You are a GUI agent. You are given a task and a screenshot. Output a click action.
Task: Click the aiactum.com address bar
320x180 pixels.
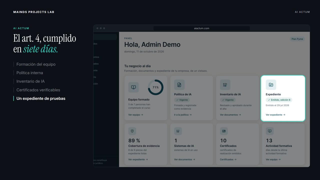click(201, 28)
